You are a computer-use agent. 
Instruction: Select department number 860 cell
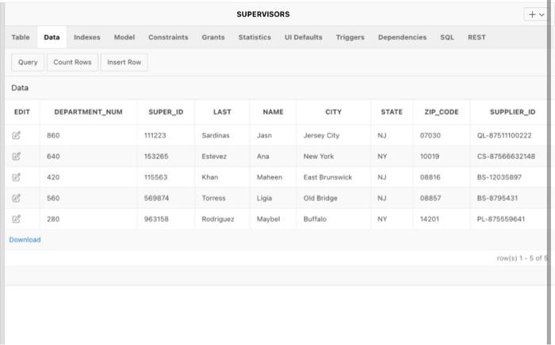pos(53,135)
